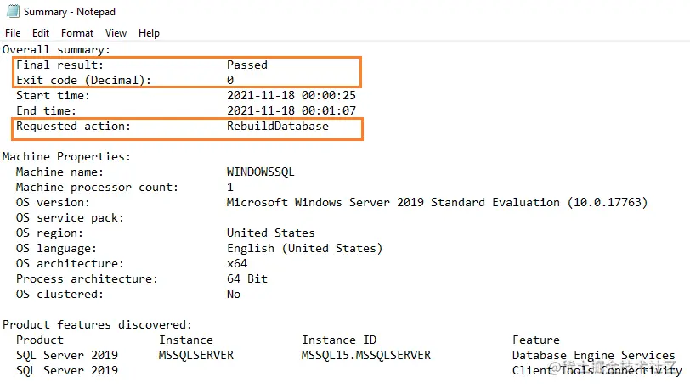Click the OS region value 'United States'
690x388 pixels.
[270, 233]
